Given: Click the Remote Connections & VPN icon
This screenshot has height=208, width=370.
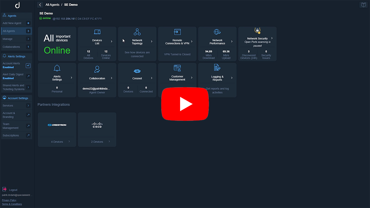Looking at the screenshot, I should coord(177,32).
